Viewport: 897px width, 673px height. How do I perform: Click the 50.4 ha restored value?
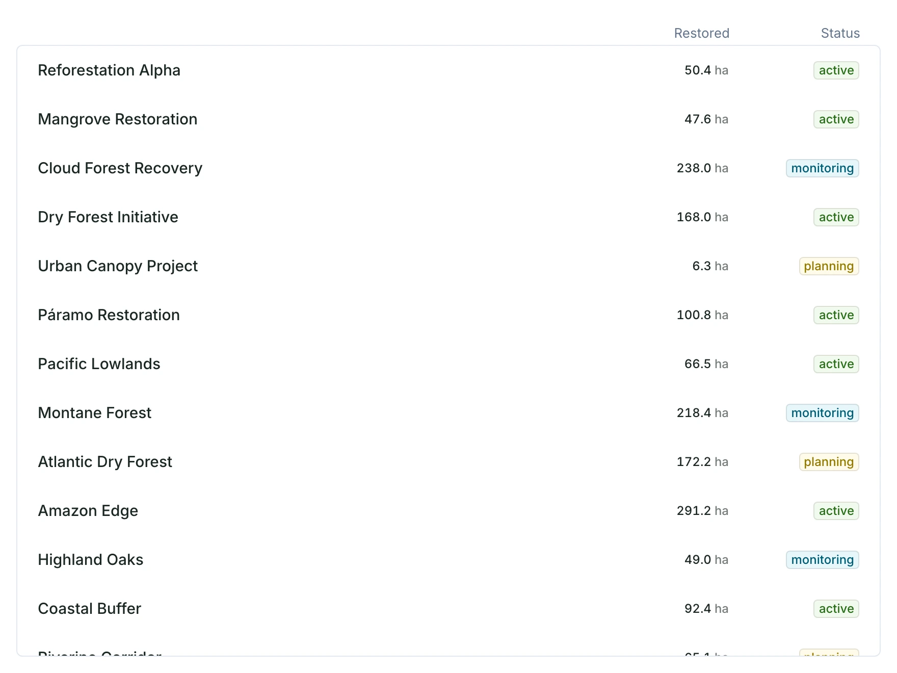[706, 70]
